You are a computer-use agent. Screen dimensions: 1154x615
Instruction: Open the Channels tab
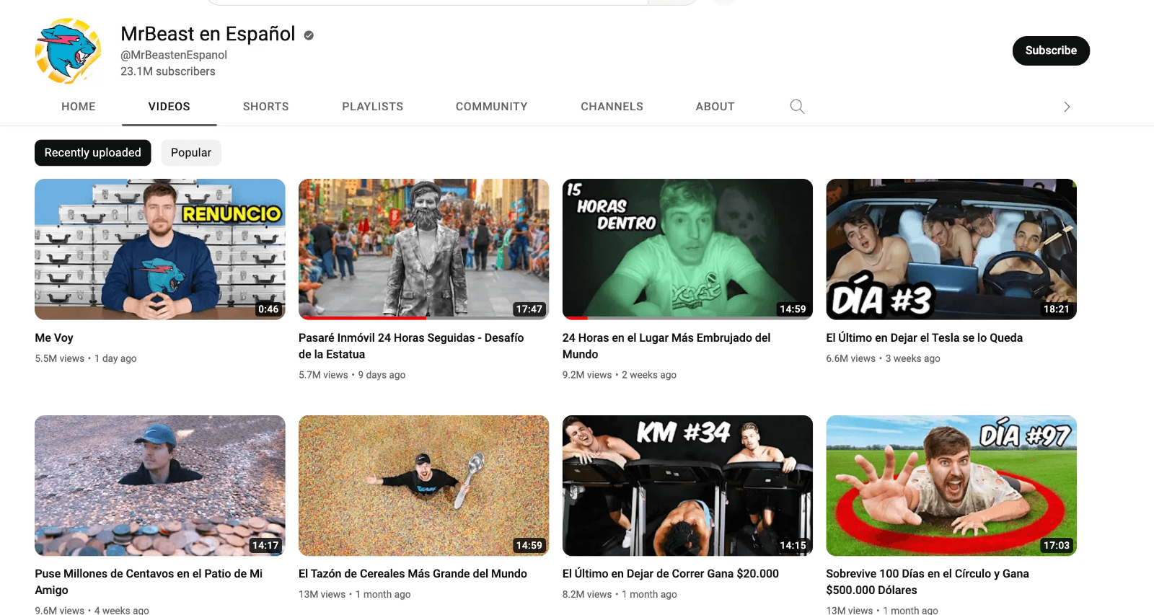coord(612,107)
